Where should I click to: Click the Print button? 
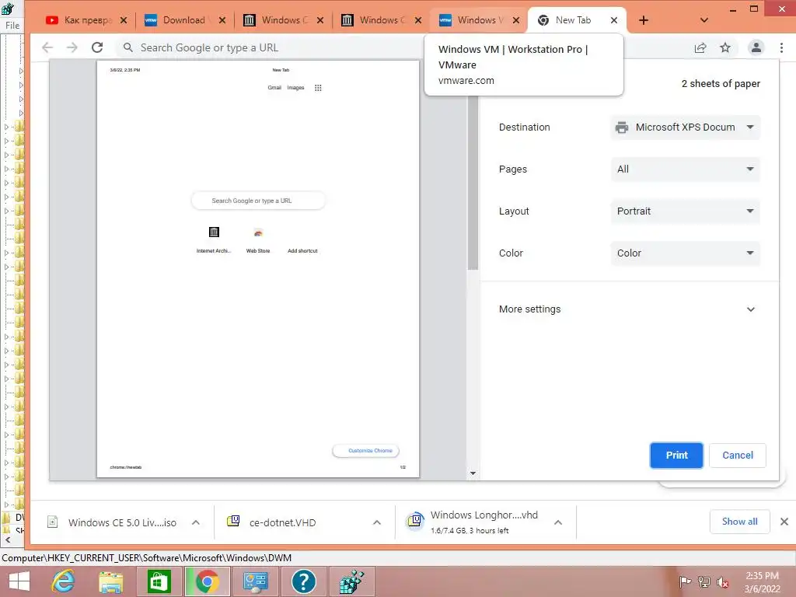coord(677,456)
